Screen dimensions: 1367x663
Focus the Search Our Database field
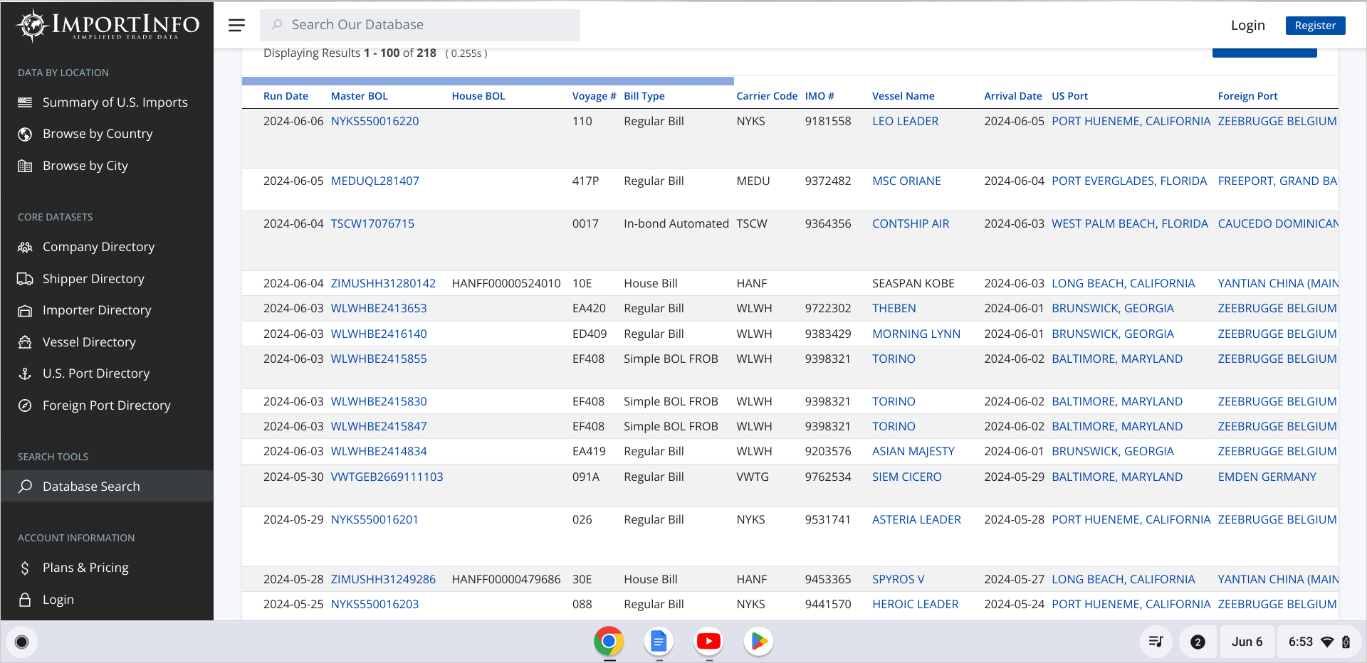tap(420, 25)
